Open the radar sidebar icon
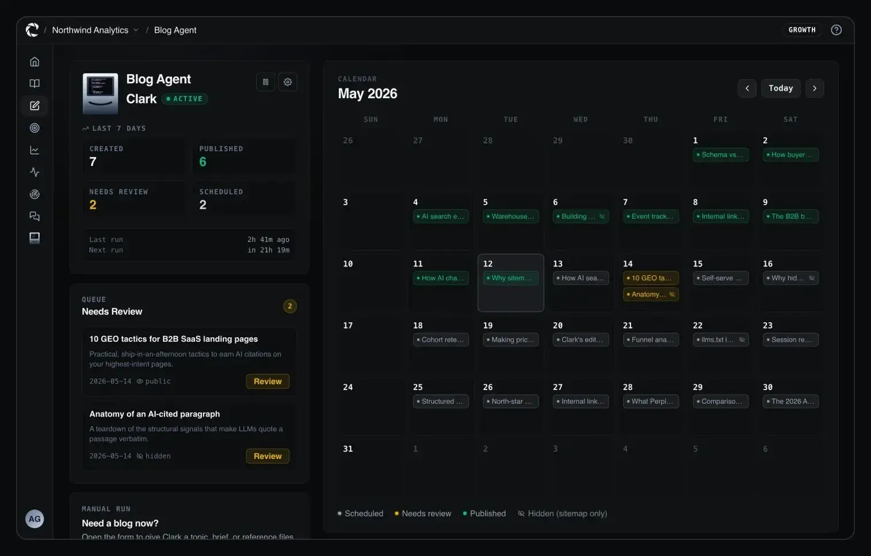This screenshot has height=556, width=871. tap(35, 194)
